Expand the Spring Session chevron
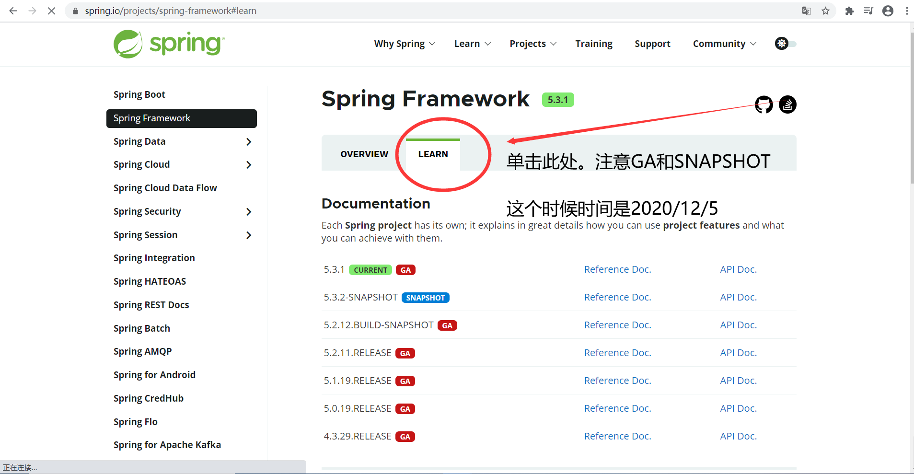Viewport: 914px width, 474px height. click(248, 235)
